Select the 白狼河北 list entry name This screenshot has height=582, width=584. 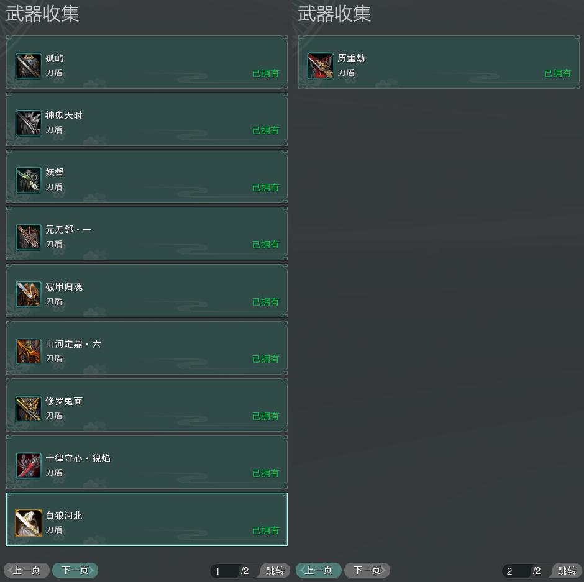coord(64,516)
